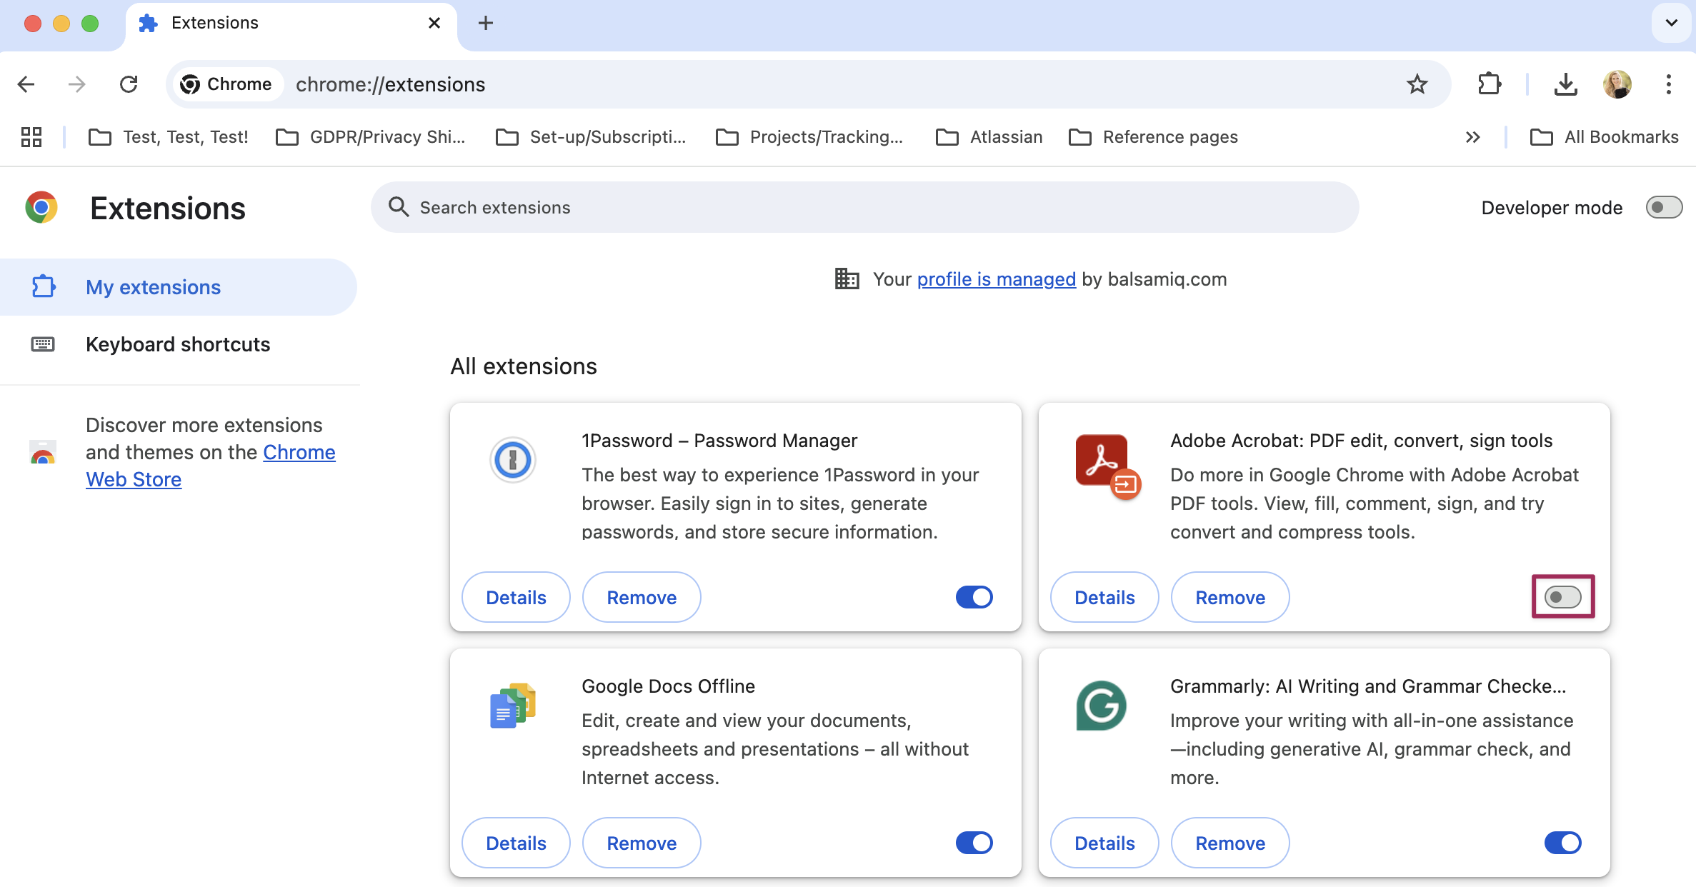The height and width of the screenshot is (887, 1696).
Task: Click the Extensions puzzle icon in toolbar
Action: (x=1490, y=84)
